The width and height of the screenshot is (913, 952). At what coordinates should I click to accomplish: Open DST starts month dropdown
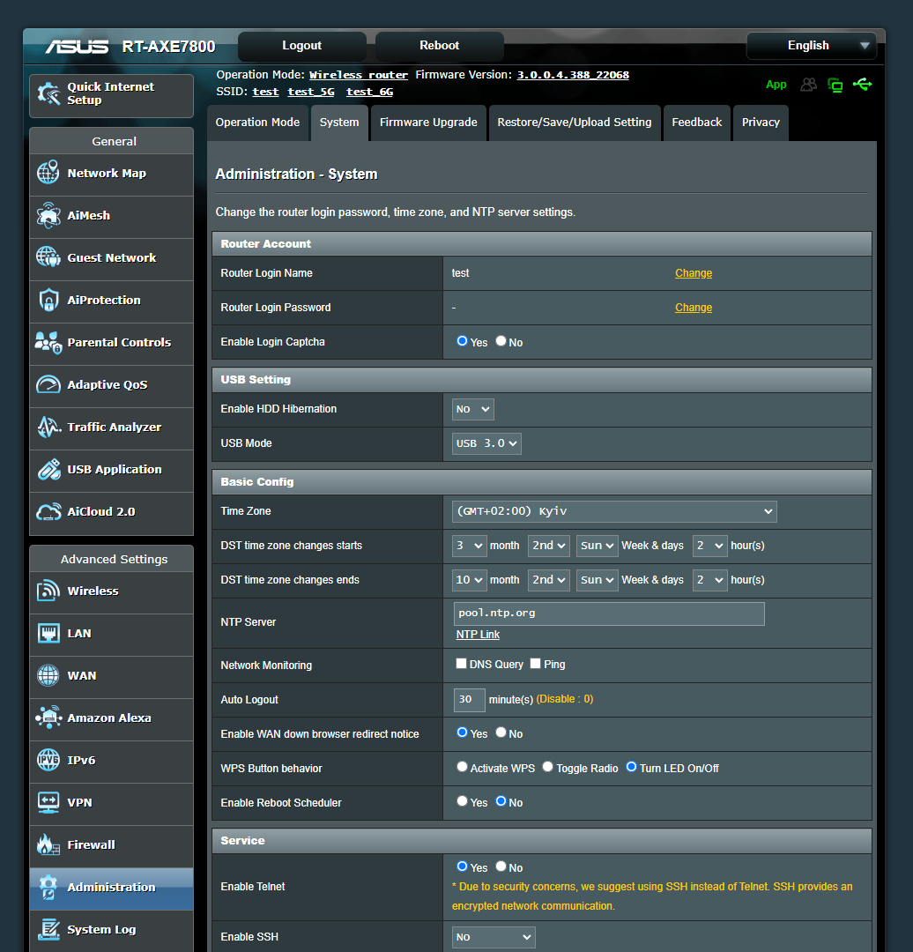[x=469, y=546]
